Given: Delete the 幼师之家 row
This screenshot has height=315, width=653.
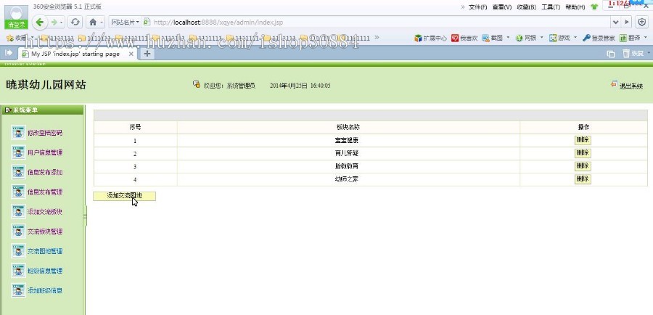Looking at the screenshot, I should click(583, 179).
